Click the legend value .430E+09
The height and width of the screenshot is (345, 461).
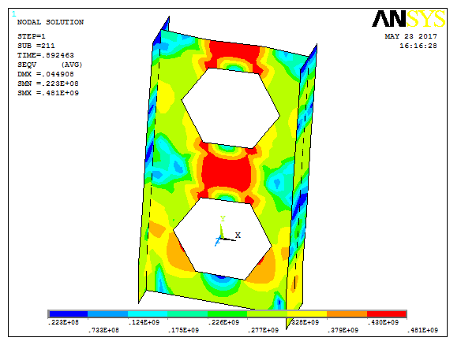(383, 322)
